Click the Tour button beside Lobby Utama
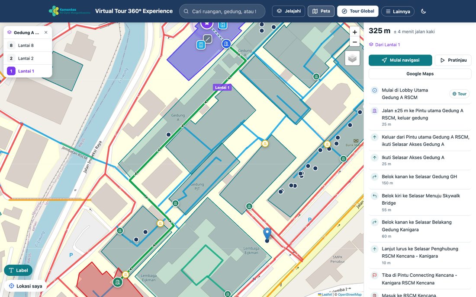 459,94
